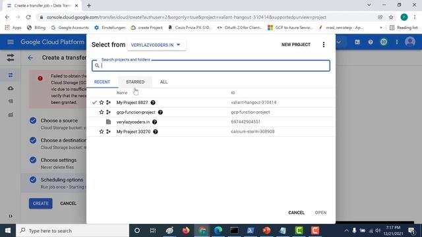Open the VERYLAZYCODERS.IN organization dropdown
Image resolution: width=422 pixels, height=237 pixels.
[x=156, y=45]
